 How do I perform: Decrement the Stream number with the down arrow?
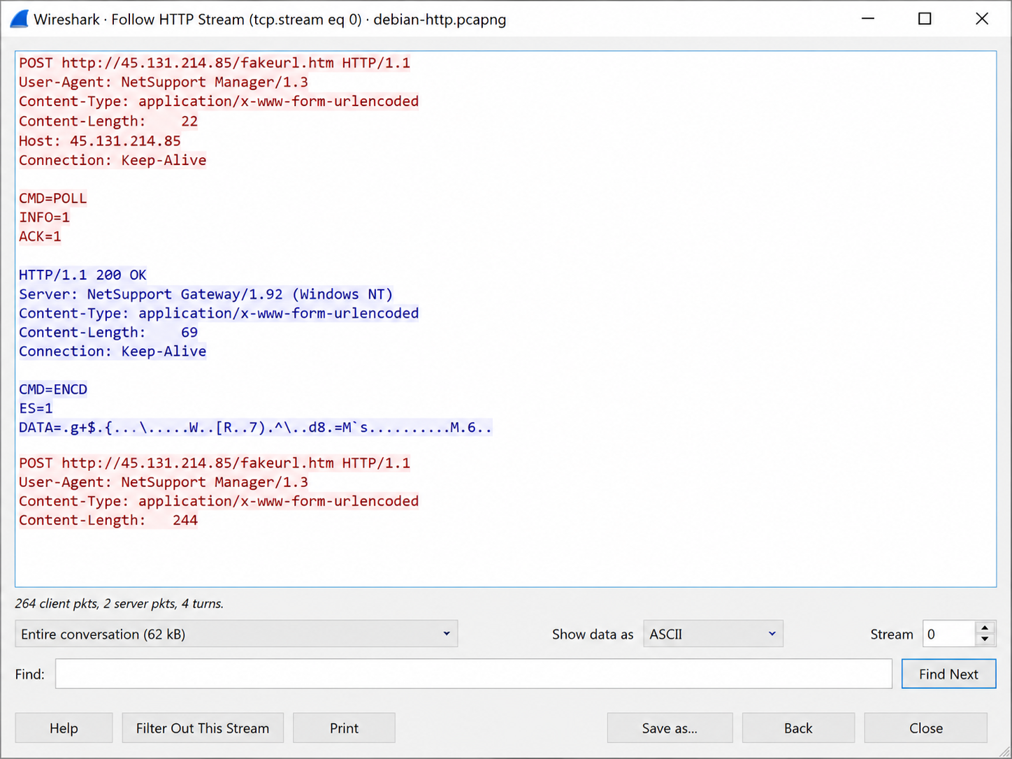pyautogui.click(x=985, y=639)
